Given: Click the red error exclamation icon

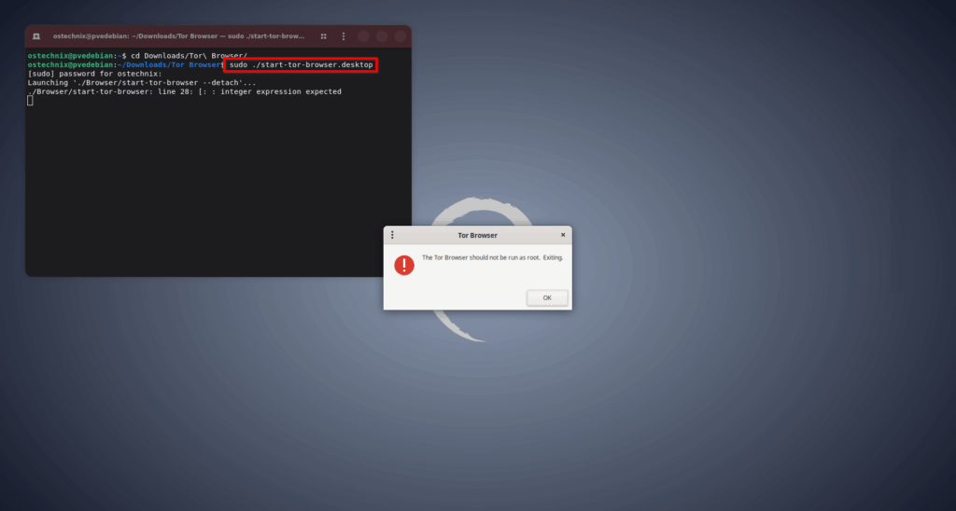Looking at the screenshot, I should [404, 265].
